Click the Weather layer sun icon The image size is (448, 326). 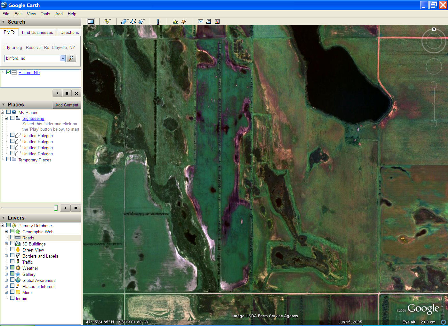[x=18, y=268]
